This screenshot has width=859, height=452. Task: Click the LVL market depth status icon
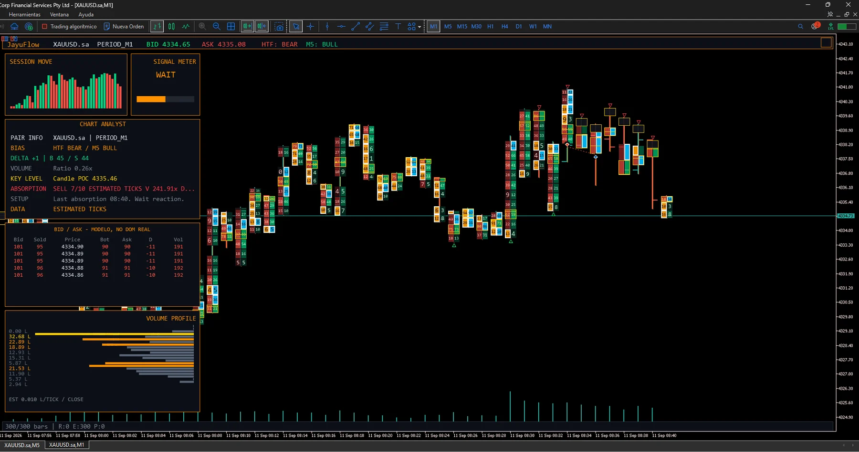831,26
